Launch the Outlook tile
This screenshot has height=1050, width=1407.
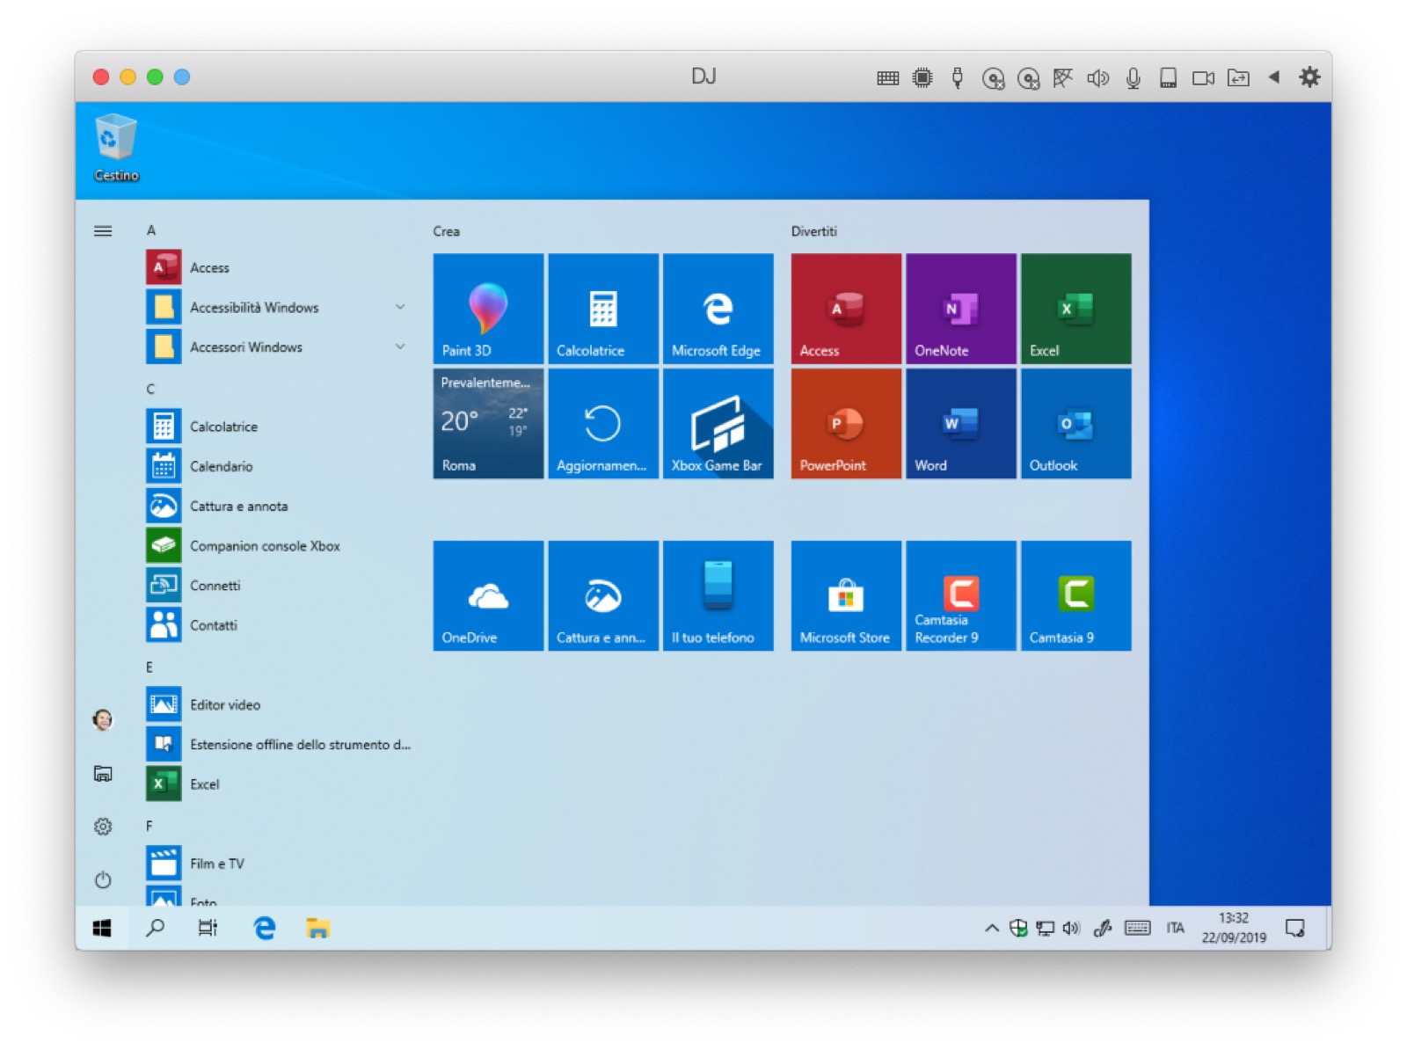1076,424
